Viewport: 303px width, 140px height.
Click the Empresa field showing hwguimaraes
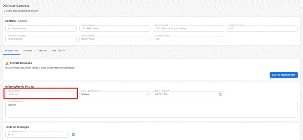pos(41,29)
